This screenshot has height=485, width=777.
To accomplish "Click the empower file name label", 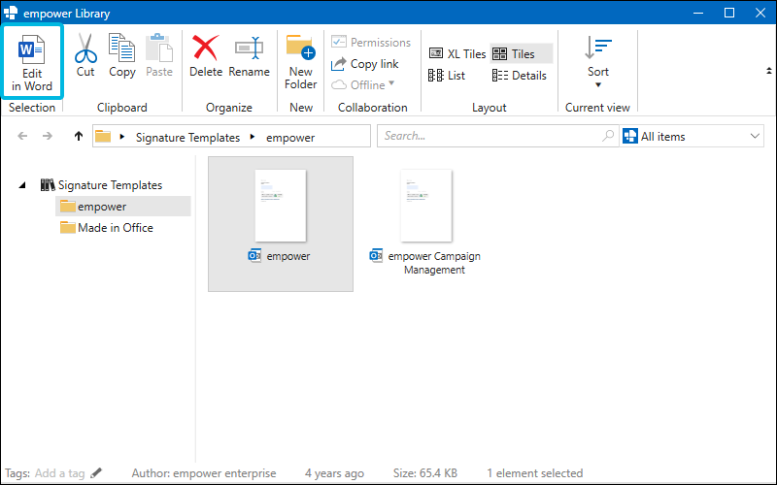I will (x=287, y=256).
